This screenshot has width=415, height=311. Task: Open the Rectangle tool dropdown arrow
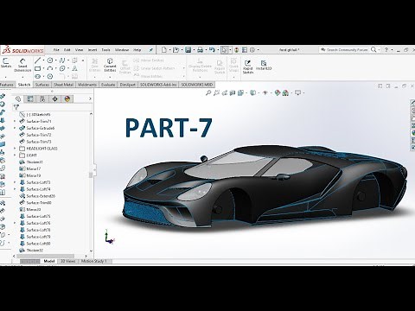(43, 68)
